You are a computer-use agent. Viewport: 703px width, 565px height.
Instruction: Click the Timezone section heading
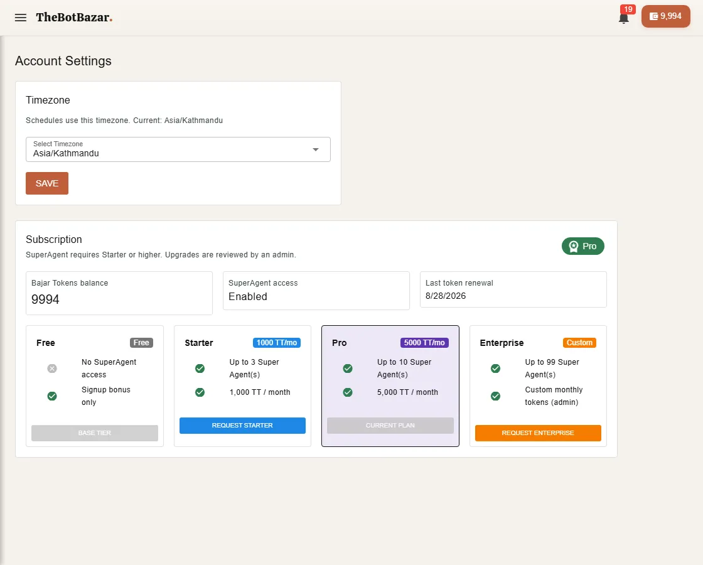48,100
